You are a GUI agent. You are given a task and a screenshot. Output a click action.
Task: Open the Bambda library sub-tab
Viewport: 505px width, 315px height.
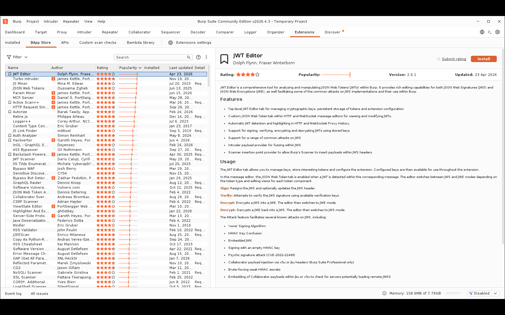click(140, 43)
